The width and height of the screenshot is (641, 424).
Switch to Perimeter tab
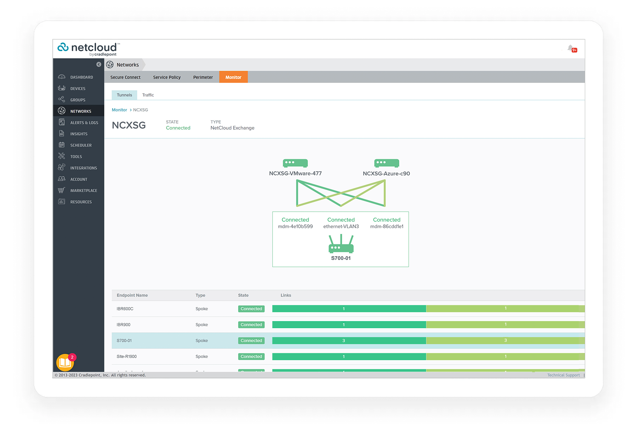click(x=203, y=77)
